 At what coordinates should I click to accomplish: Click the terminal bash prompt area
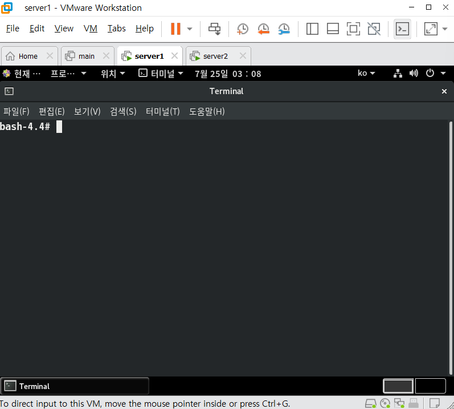click(x=31, y=127)
